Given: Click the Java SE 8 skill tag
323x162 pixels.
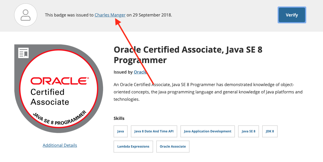Looking at the screenshot, I should click(x=249, y=131).
